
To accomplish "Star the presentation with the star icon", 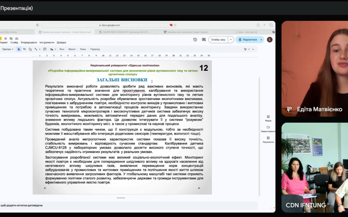I will 6,39.
